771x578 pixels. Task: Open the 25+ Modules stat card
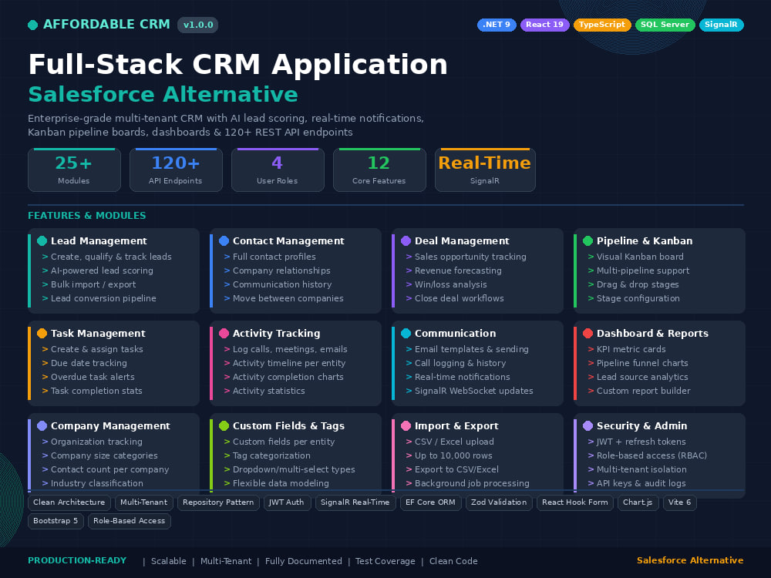[74, 170]
